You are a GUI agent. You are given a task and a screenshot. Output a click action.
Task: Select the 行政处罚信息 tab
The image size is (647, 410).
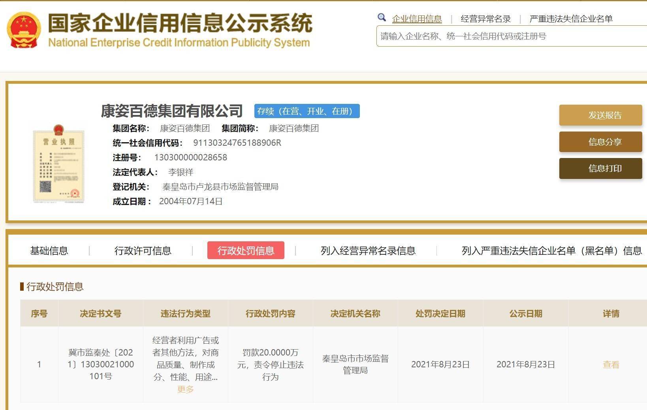246,250
